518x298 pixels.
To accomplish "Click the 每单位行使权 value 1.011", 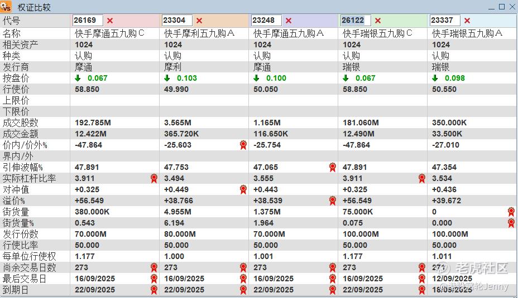I will click(442, 256).
